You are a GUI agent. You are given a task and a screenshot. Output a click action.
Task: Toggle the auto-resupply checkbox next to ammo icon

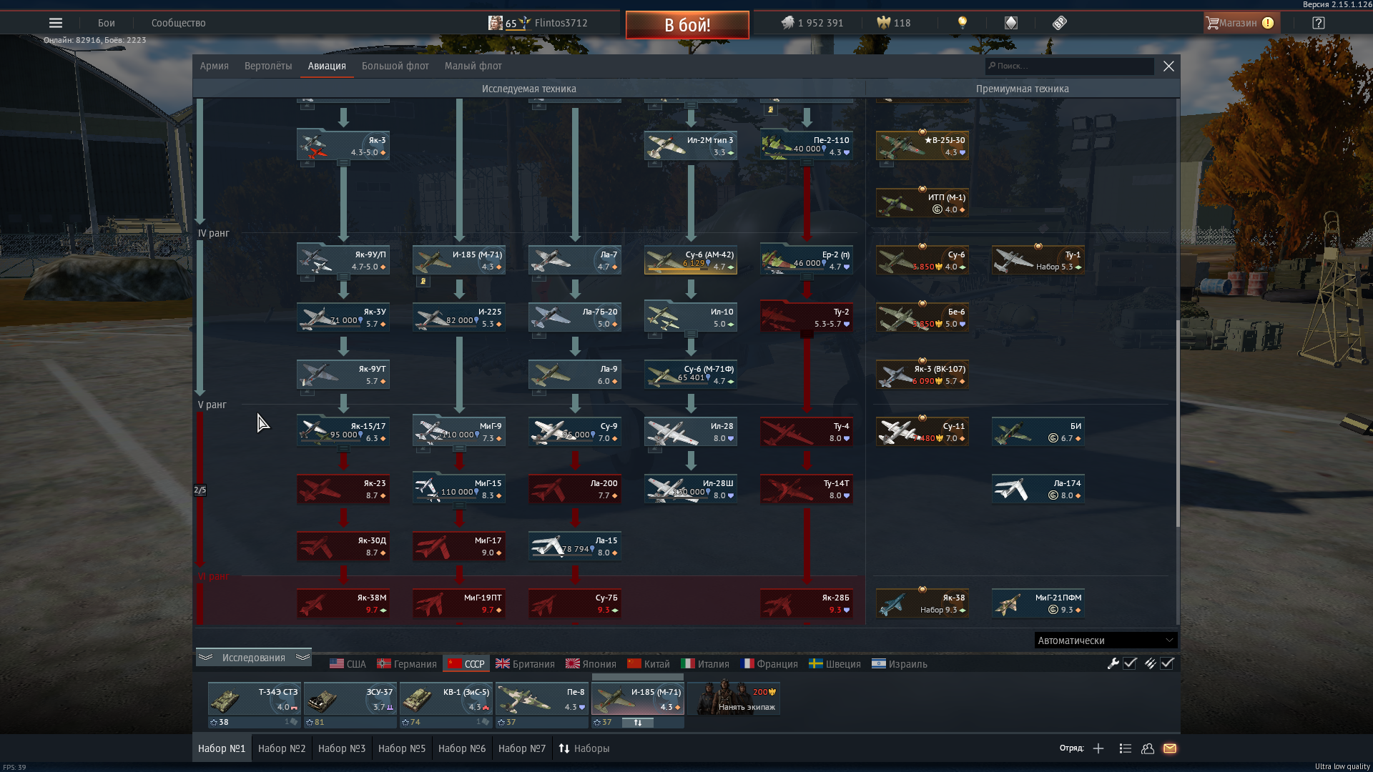coord(1167,663)
